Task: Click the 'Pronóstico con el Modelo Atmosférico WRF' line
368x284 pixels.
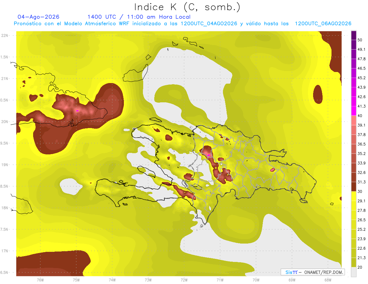Action: (182, 24)
